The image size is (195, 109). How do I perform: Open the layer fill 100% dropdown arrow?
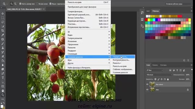[x=192, y=79]
